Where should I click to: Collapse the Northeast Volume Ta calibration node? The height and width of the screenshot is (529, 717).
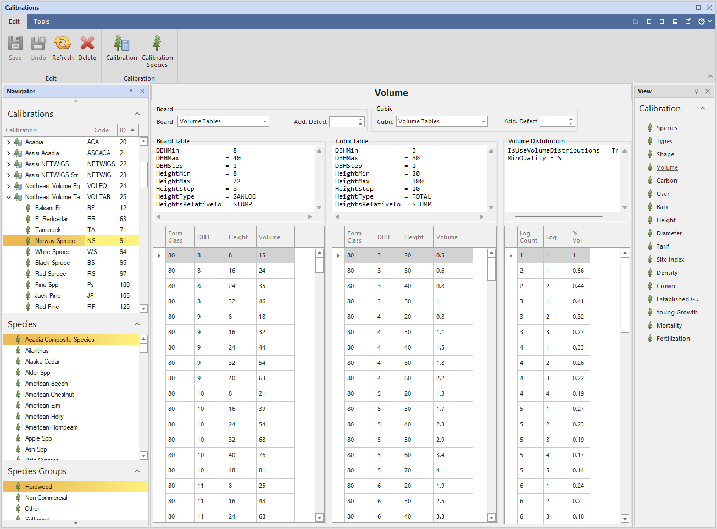pos(9,197)
